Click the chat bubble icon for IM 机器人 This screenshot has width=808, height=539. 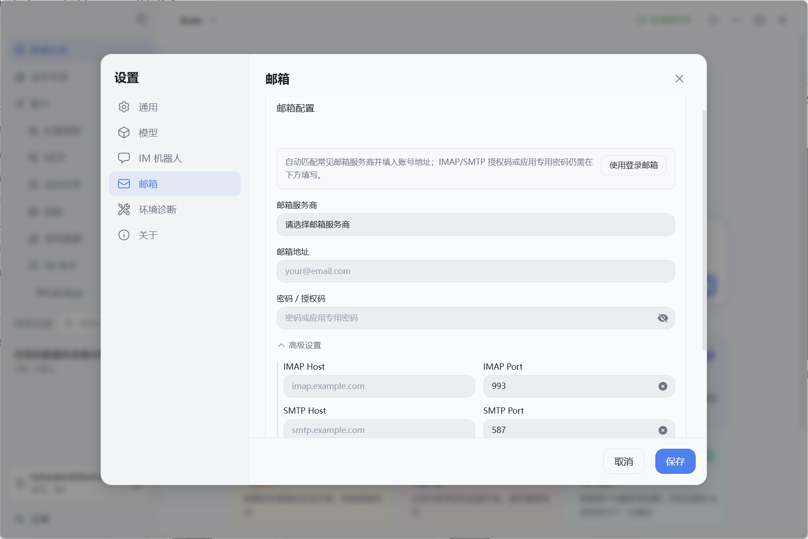[124, 158]
